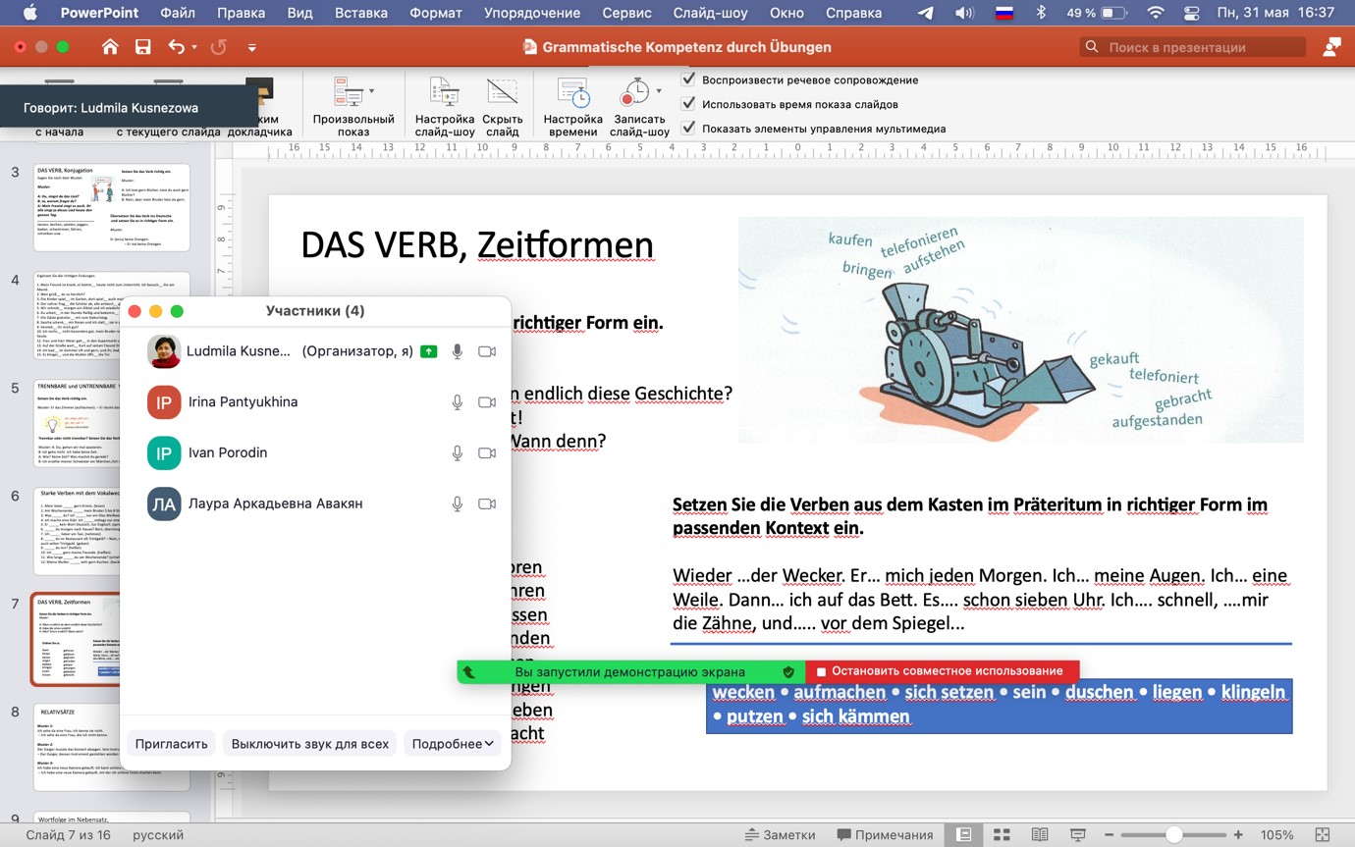Click Hide Slide (Скрыть слайд) icon

pyautogui.click(x=502, y=92)
